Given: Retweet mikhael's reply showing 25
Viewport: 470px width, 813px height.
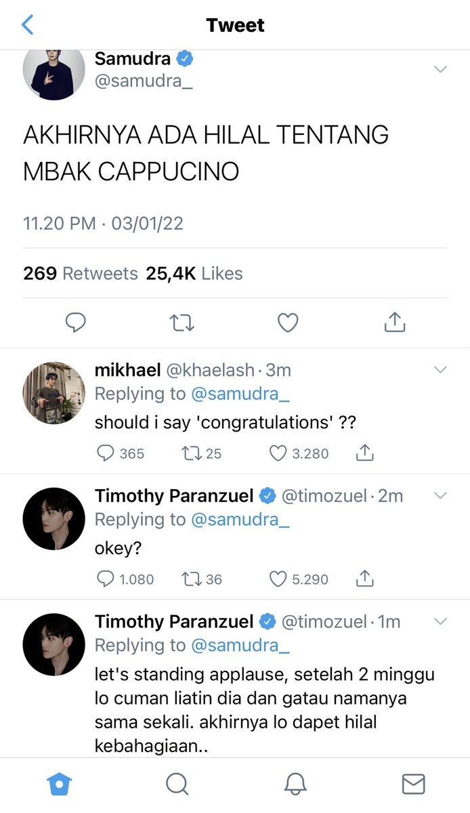Looking at the screenshot, I should point(190,453).
